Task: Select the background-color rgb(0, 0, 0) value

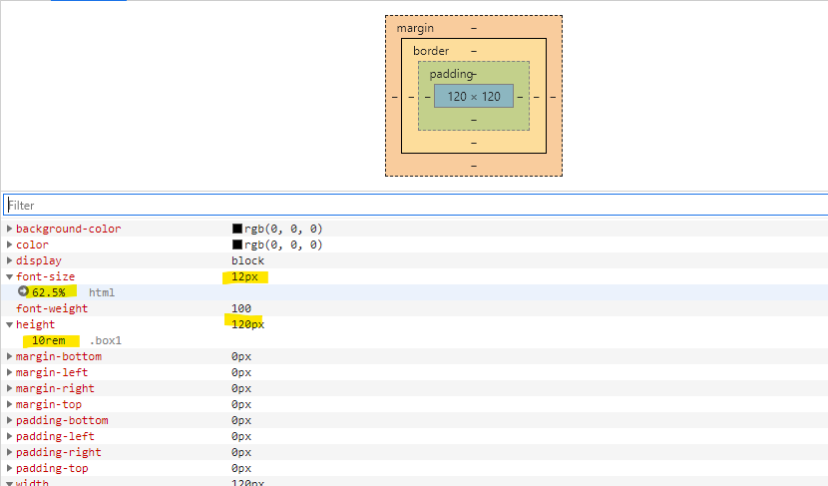Action: pos(283,229)
